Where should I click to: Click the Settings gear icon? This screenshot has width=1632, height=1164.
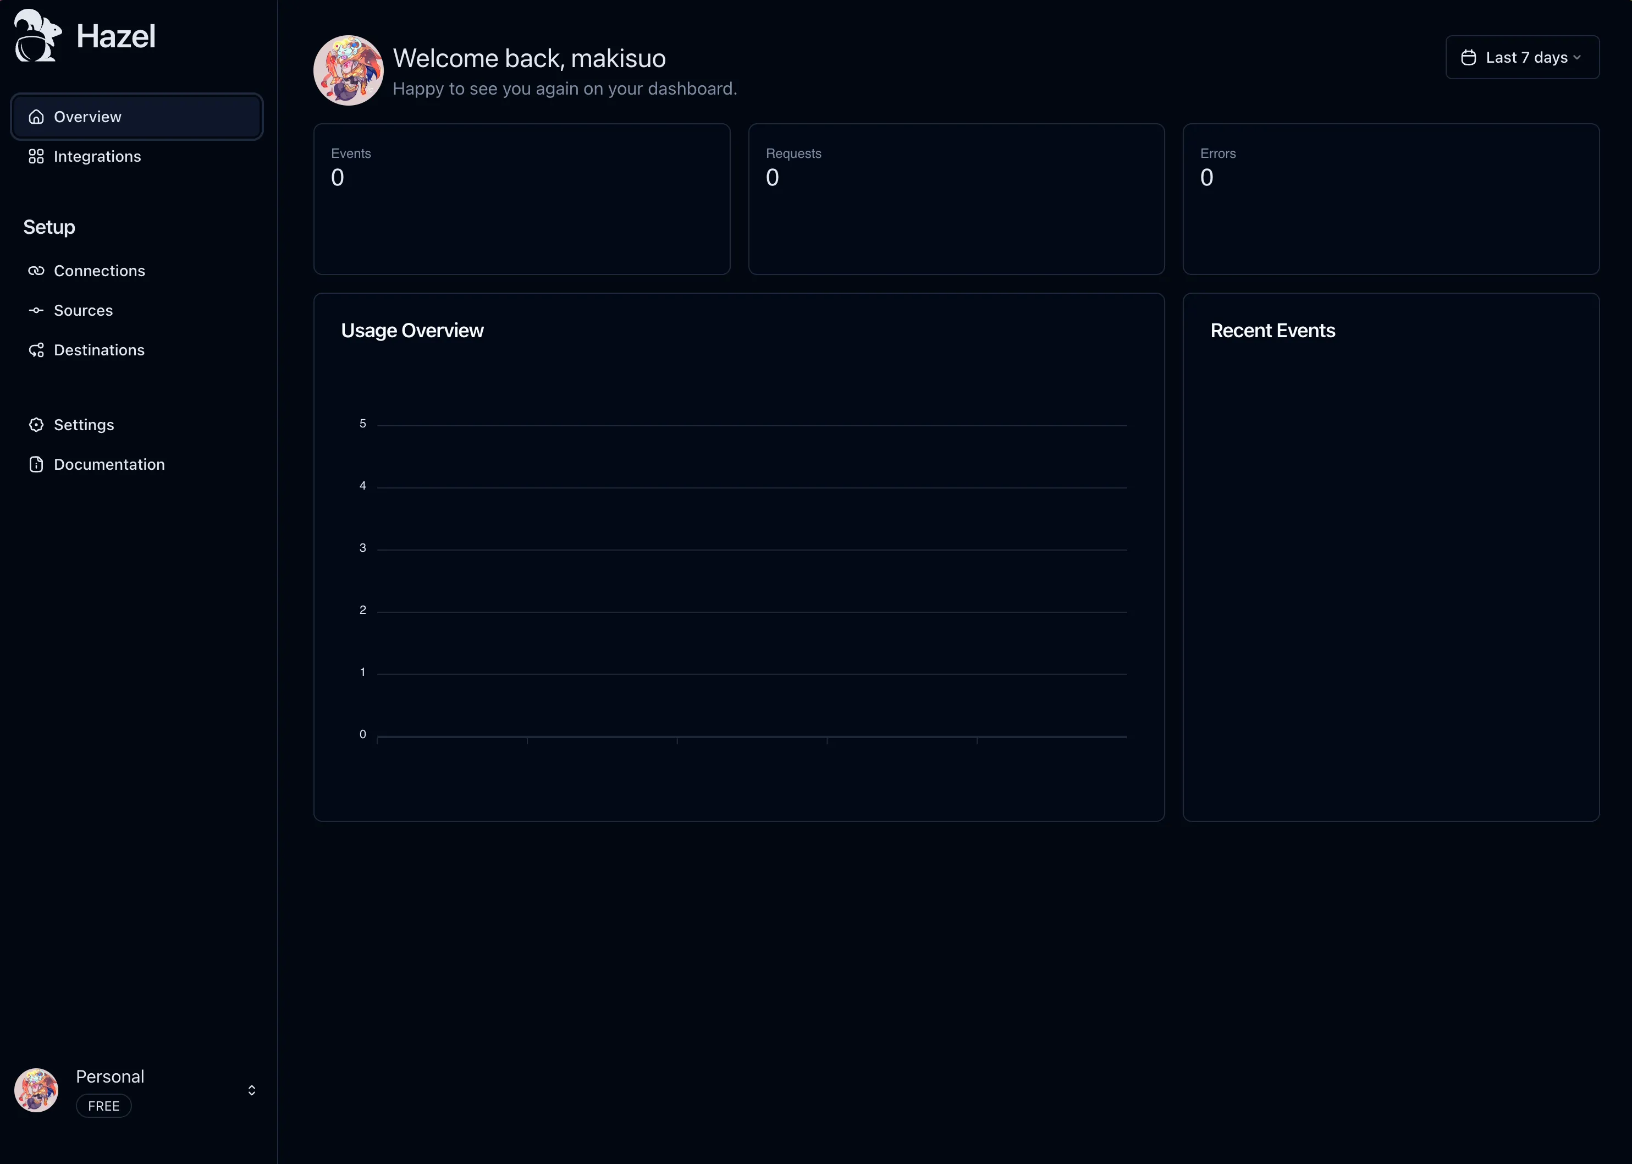point(36,425)
